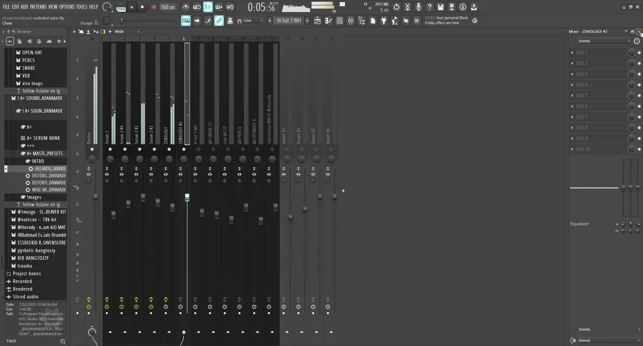Viewport: 643px width, 346px height.
Task: Open the FILE menu
Action: point(6,7)
